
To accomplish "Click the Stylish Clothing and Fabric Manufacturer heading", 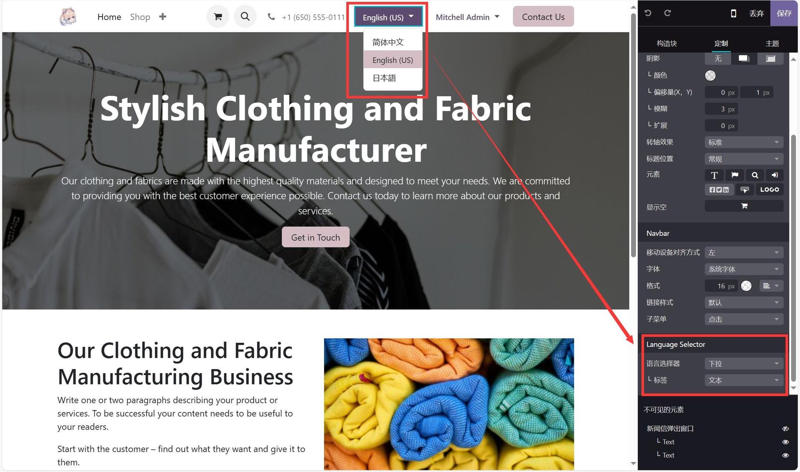I will click(x=315, y=129).
